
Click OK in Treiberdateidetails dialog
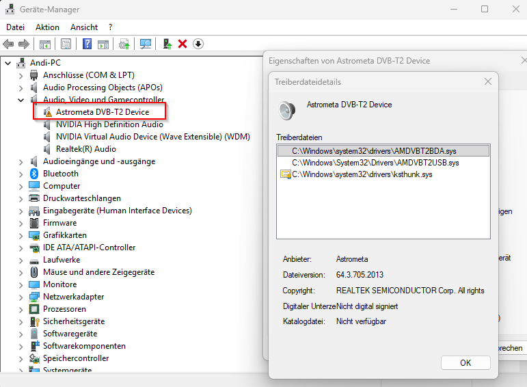tap(465, 363)
